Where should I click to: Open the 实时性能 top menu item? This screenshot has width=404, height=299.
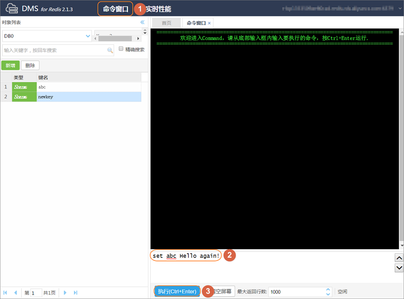(158, 9)
